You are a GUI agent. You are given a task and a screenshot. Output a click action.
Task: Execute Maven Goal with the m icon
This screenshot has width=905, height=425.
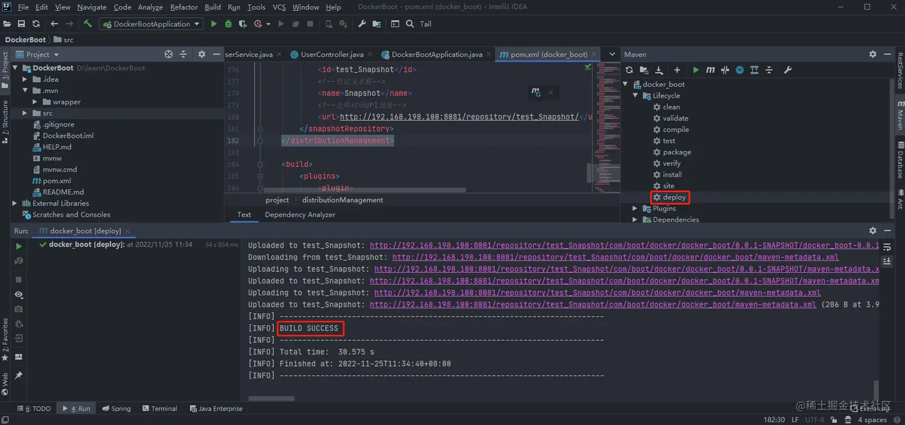tap(710, 70)
